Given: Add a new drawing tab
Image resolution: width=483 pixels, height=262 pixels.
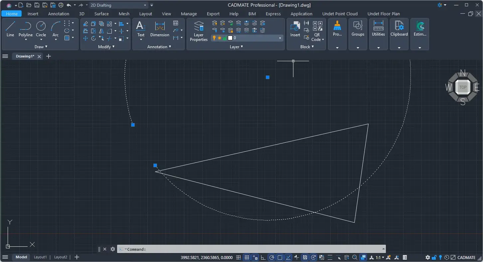Looking at the screenshot, I should tap(49, 56).
